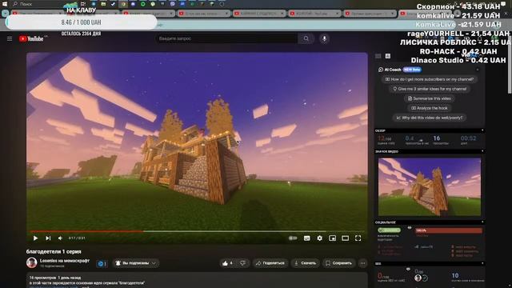This screenshot has height=288, width=512.
Task: Click the vidIQ icon next to grid
Action: point(387,56)
